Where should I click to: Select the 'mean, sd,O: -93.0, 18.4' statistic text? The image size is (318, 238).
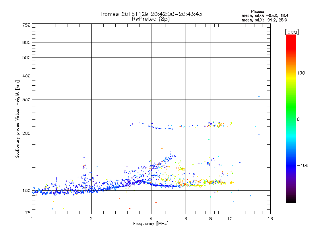pyautogui.click(x=265, y=15)
